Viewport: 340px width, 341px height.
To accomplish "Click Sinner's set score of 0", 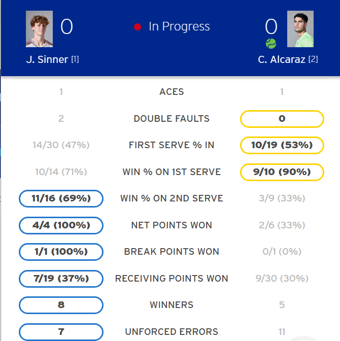I will [66, 26].
